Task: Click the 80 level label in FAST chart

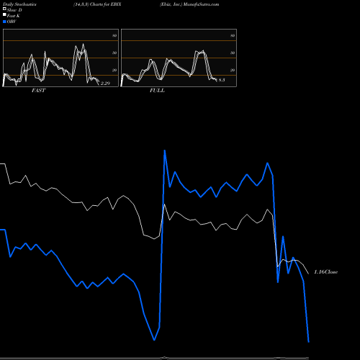Action: click(x=114, y=35)
